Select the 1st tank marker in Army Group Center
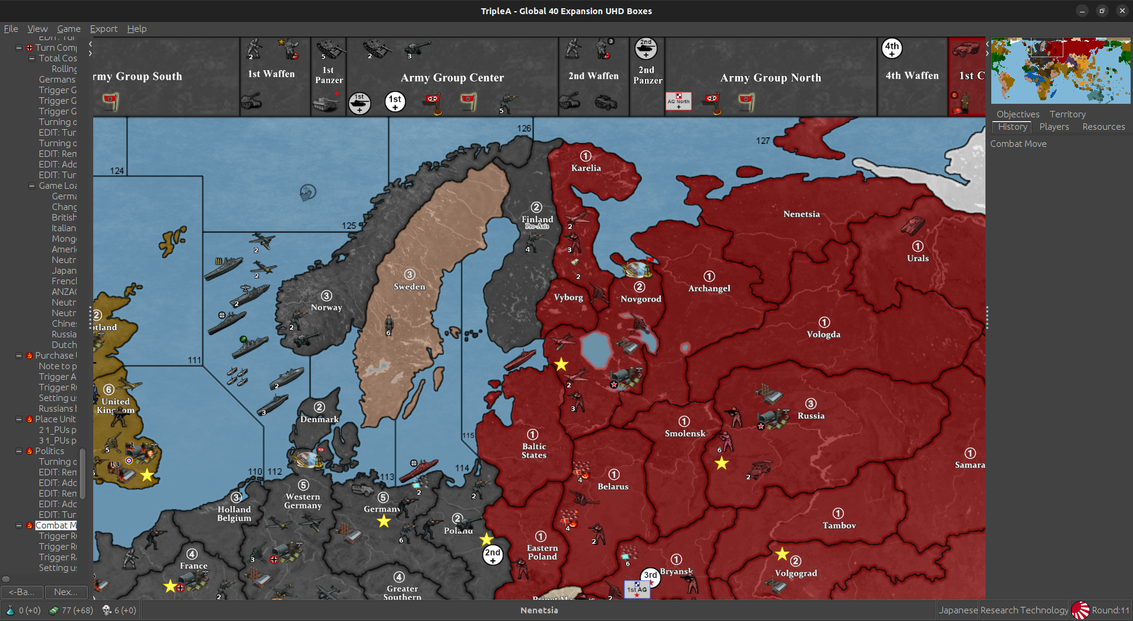The height and width of the screenshot is (621, 1133). (x=359, y=103)
